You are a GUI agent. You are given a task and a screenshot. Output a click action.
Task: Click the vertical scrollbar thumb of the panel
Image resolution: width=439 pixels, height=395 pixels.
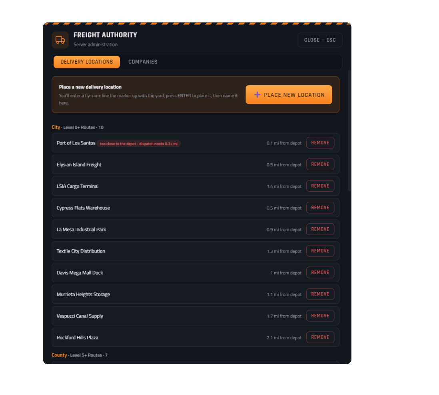(x=349, y=130)
